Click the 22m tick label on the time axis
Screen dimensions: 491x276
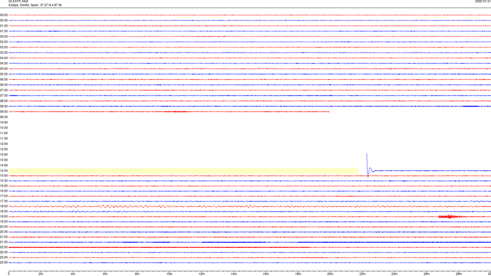pyautogui.click(x=362, y=274)
